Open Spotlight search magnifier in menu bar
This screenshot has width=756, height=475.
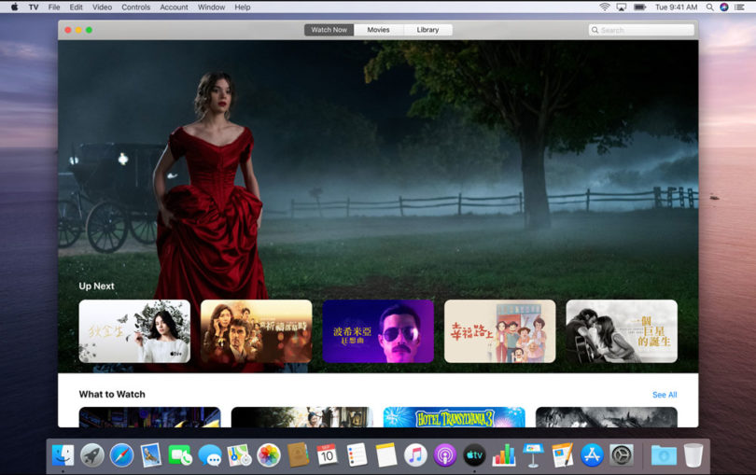709,7
